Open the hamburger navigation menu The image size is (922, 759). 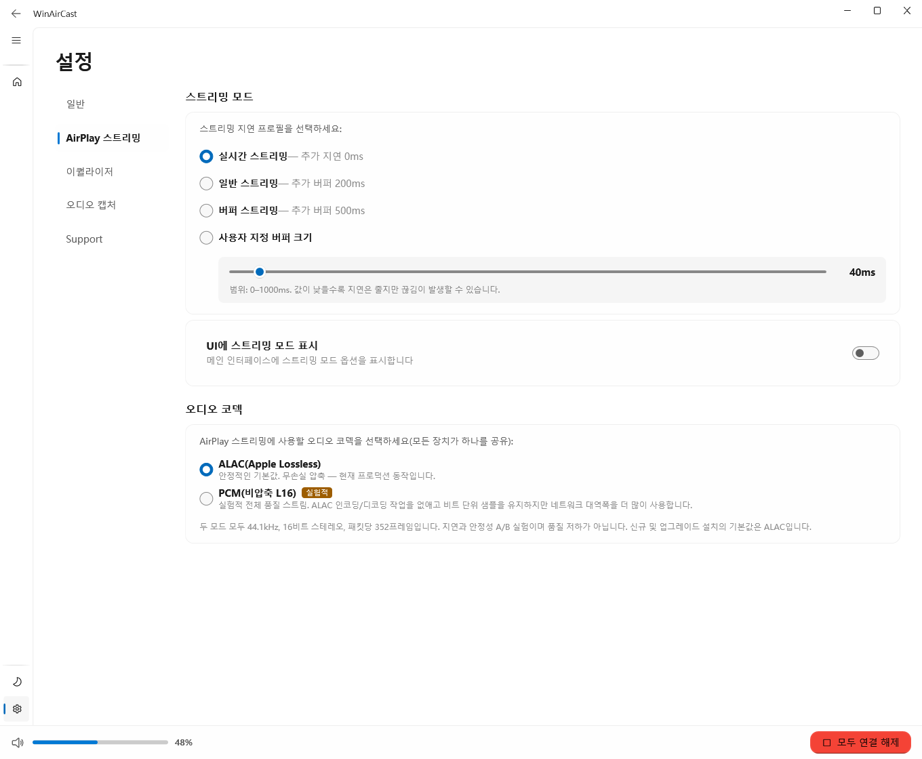tap(16, 41)
